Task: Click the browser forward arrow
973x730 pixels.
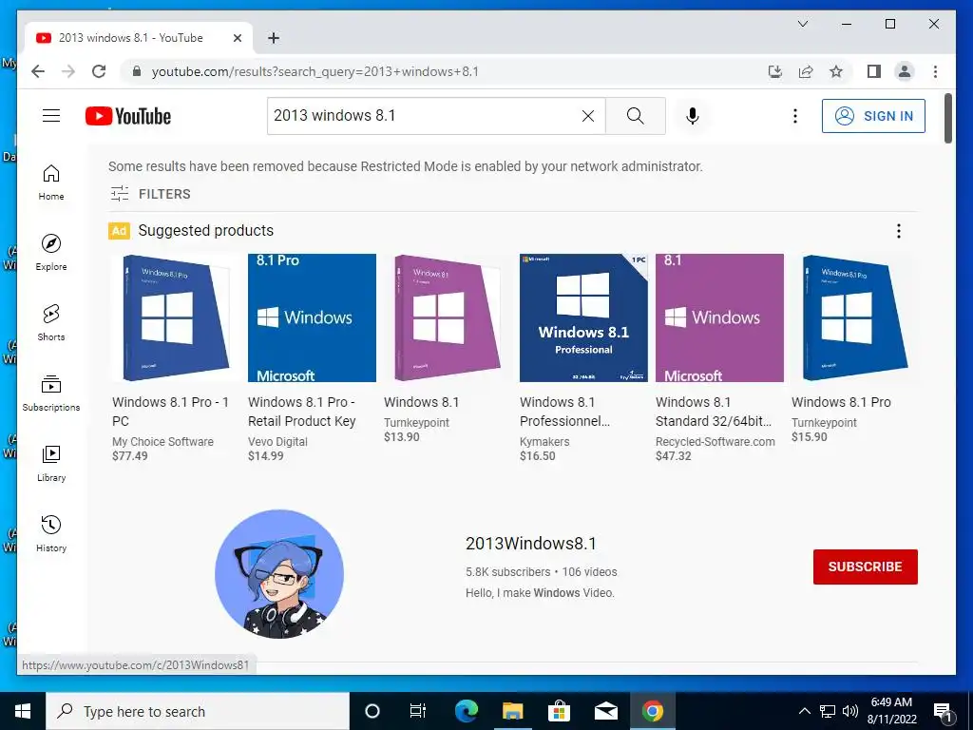Action: 68,71
